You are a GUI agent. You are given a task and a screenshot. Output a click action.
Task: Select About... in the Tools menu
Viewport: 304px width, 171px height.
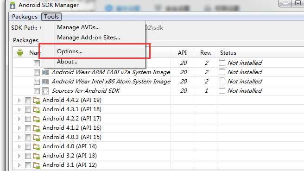click(x=67, y=62)
